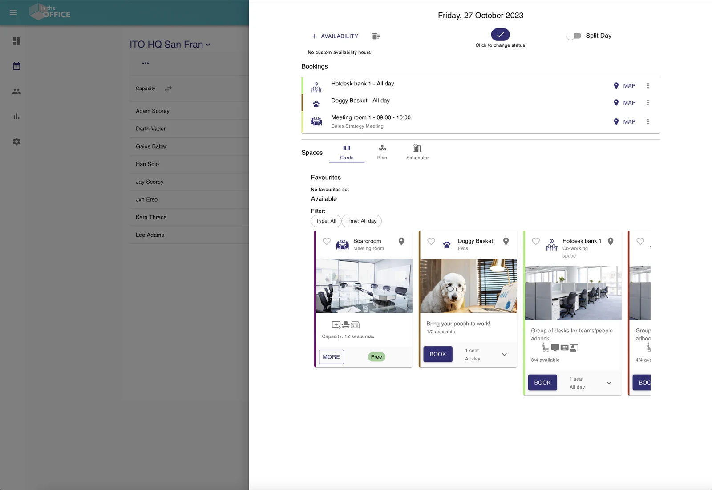712x490 pixels.
Task: Click the Hotdesk bank 1 office photo
Action: point(573,293)
